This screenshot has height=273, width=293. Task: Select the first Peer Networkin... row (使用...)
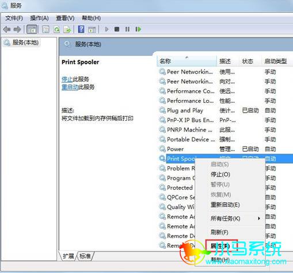point(225,72)
